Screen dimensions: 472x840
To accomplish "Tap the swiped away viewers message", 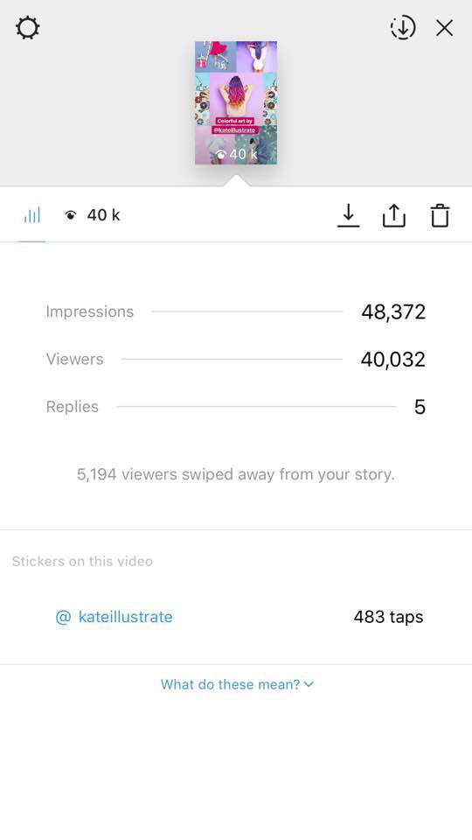I will [236, 474].
